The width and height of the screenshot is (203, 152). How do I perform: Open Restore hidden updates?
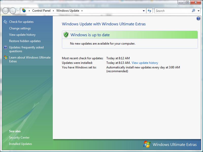(x=25, y=41)
